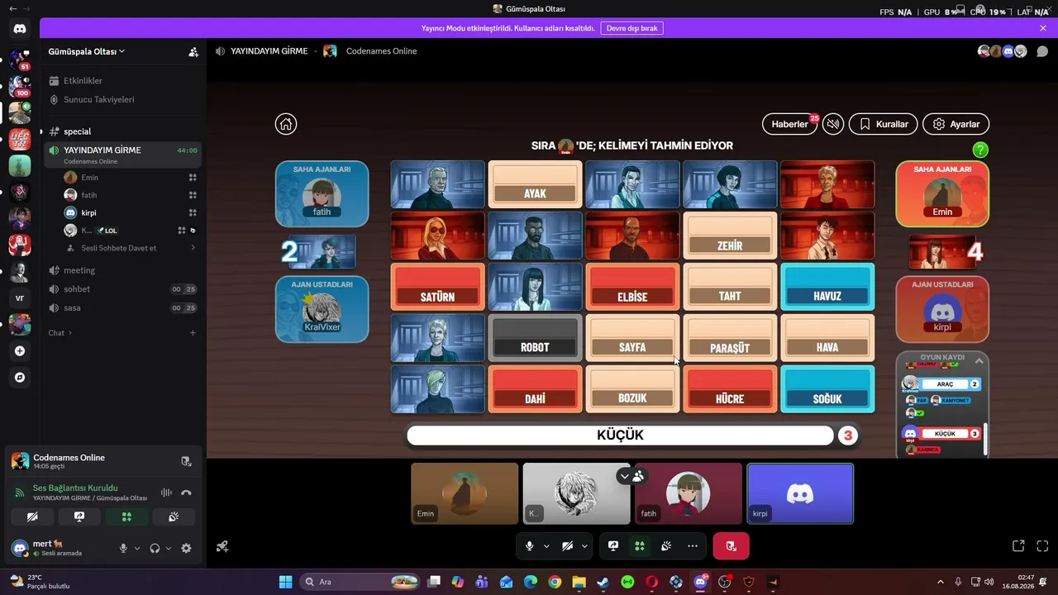Viewport: 1058px width, 595px height.
Task: Open Steam from the taskbar
Action: [603, 582]
